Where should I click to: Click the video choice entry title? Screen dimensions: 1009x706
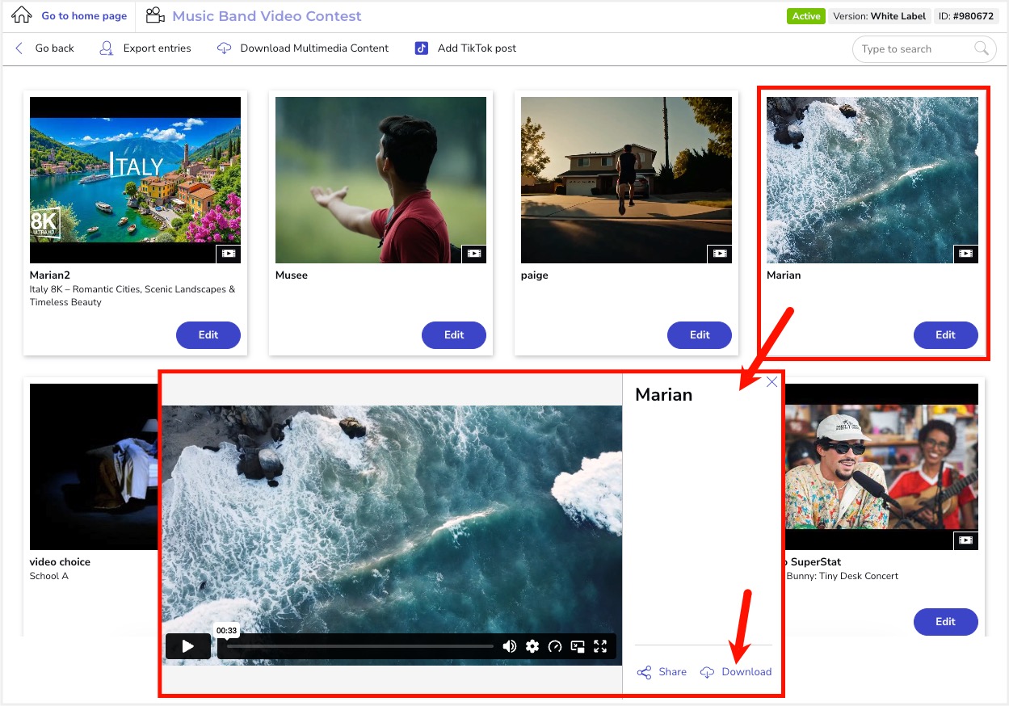click(x=60, y=562)
